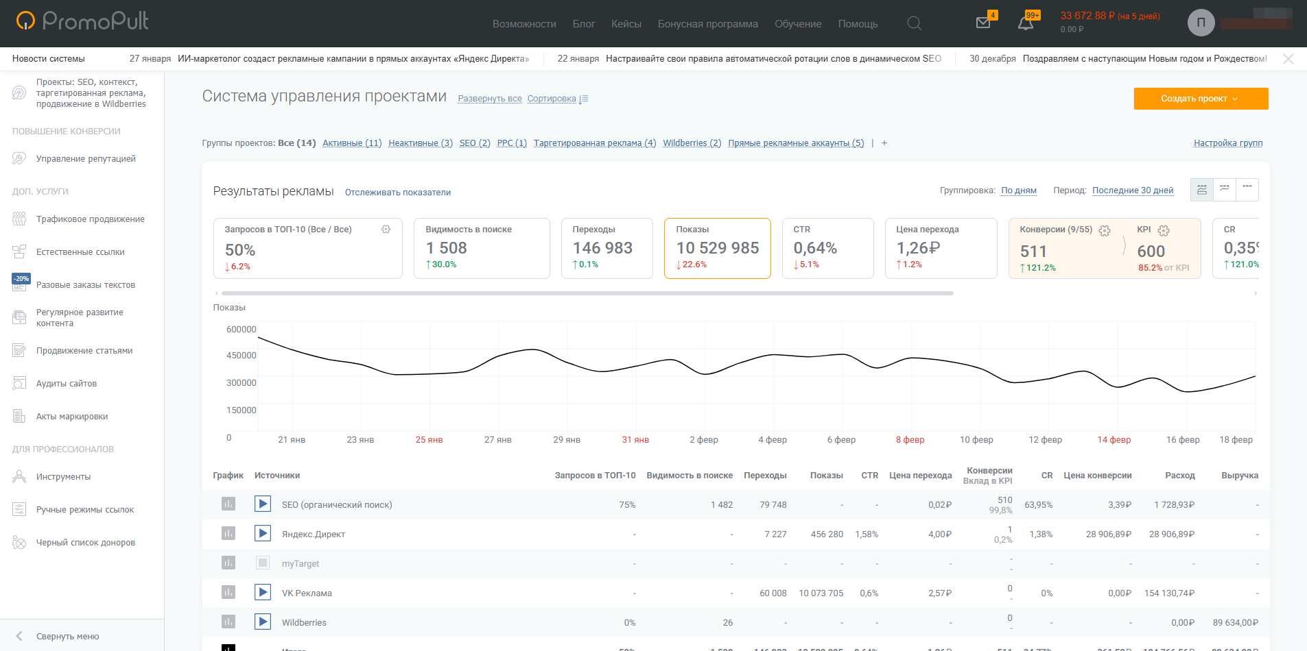Toggle play button for VK Реклама
The image size is (1307, 651).
tap(263, 593)
